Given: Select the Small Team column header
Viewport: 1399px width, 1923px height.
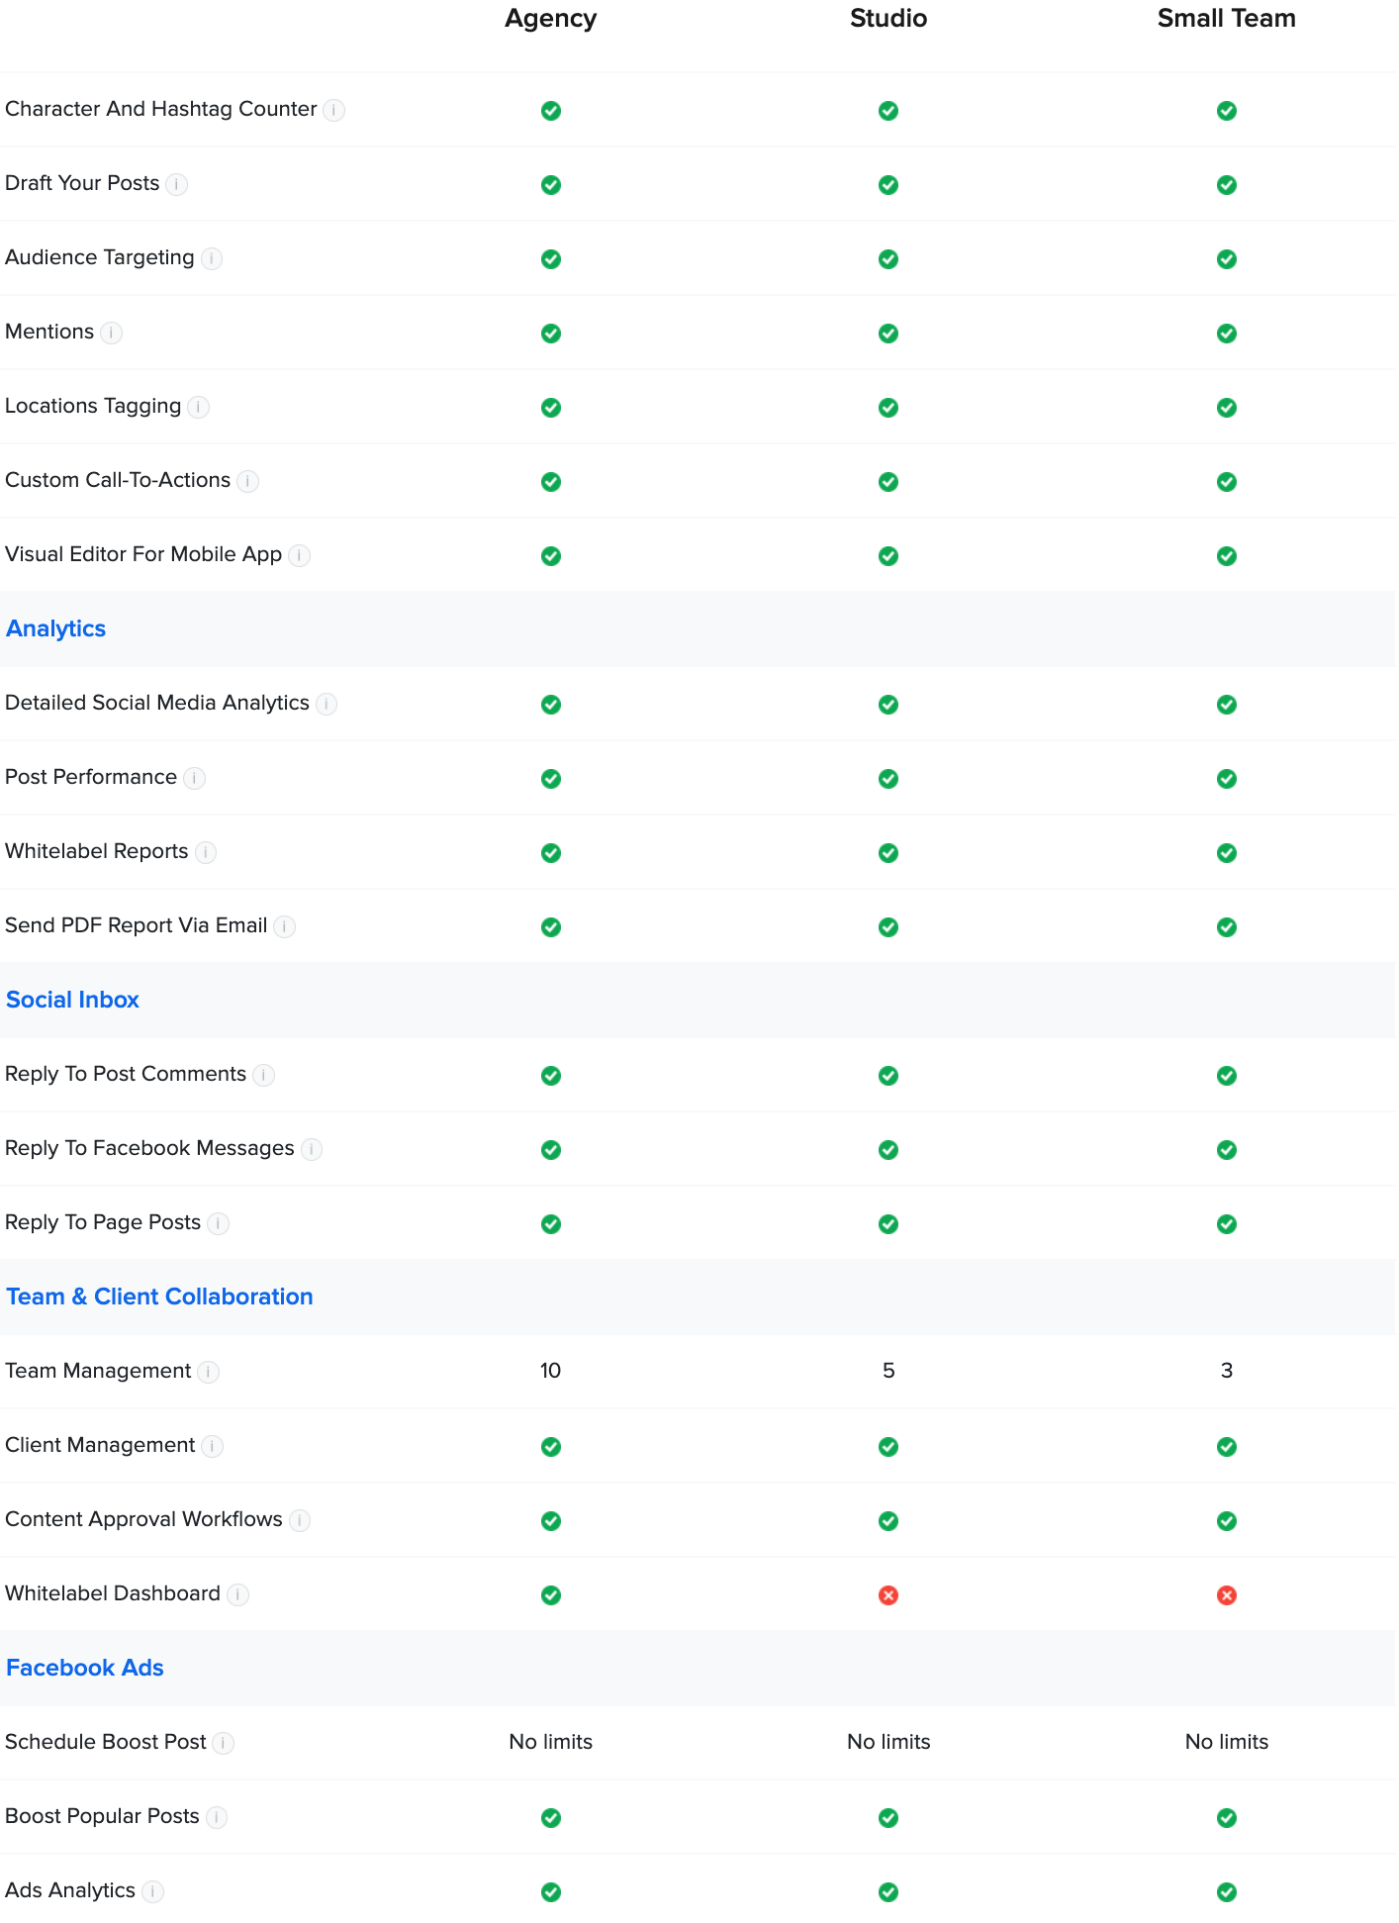Looking at the screenshot, I should (x=1227, y=19).
